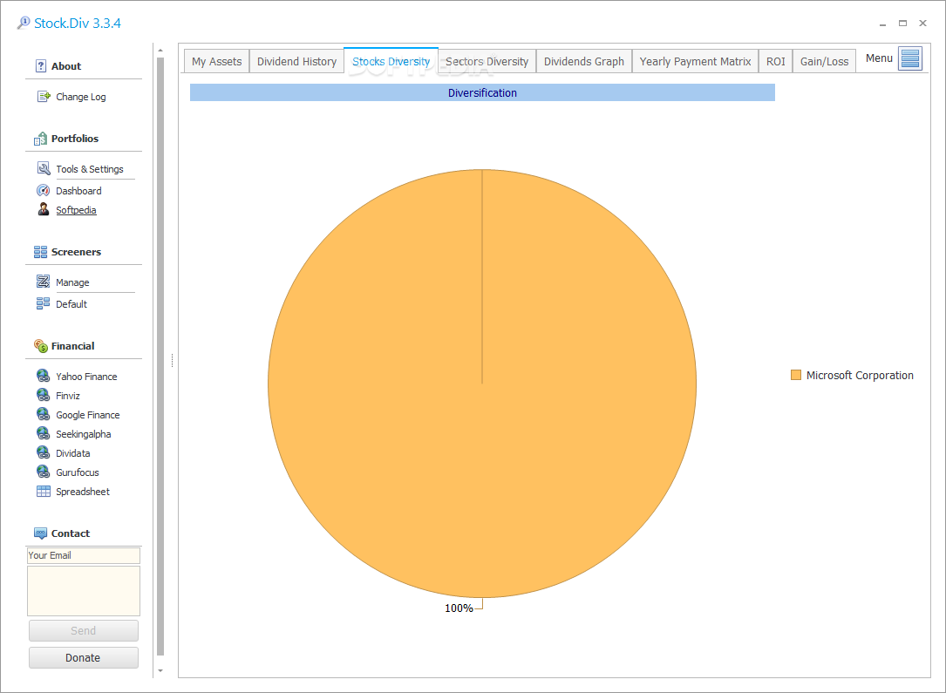Open the Menu list icon button

909,58
